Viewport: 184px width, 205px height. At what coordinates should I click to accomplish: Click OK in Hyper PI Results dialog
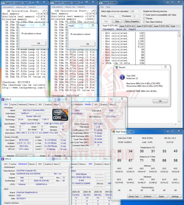(160, 101)
